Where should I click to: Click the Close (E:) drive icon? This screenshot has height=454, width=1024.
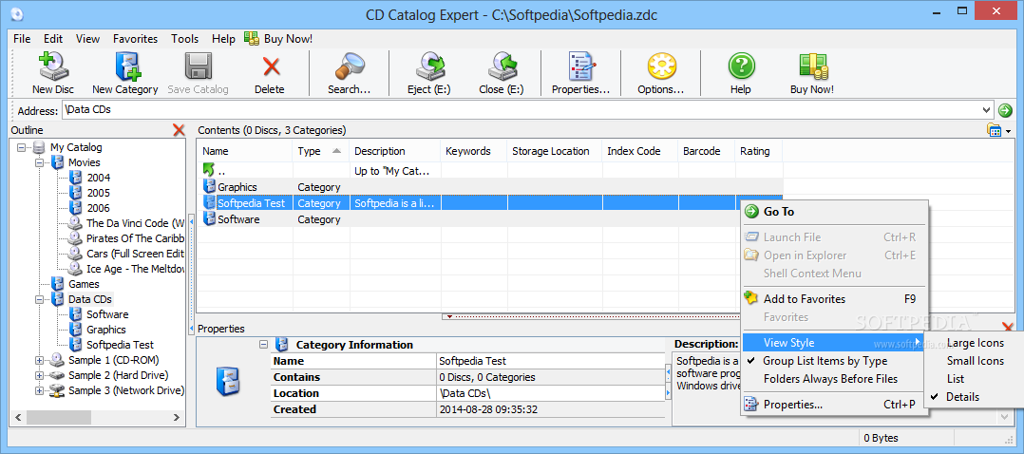click(x=502, y=66)
